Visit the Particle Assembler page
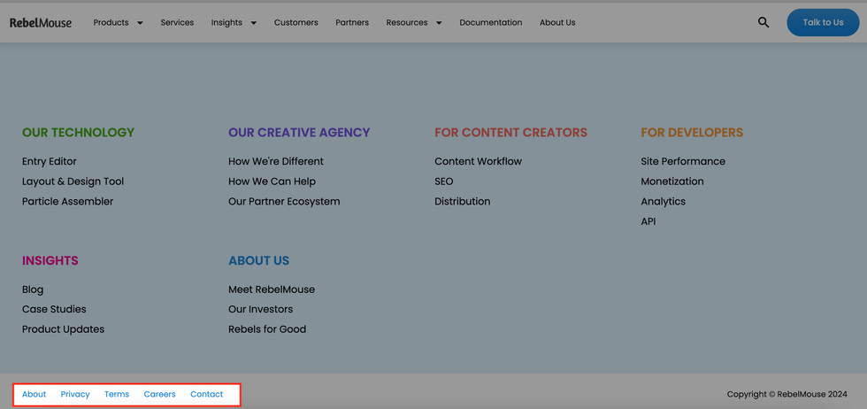 coord(67,201)
